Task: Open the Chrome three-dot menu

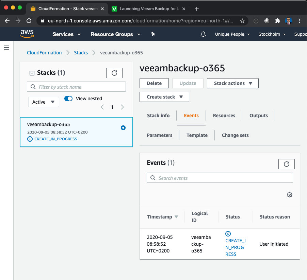Action: coord(300,21)
